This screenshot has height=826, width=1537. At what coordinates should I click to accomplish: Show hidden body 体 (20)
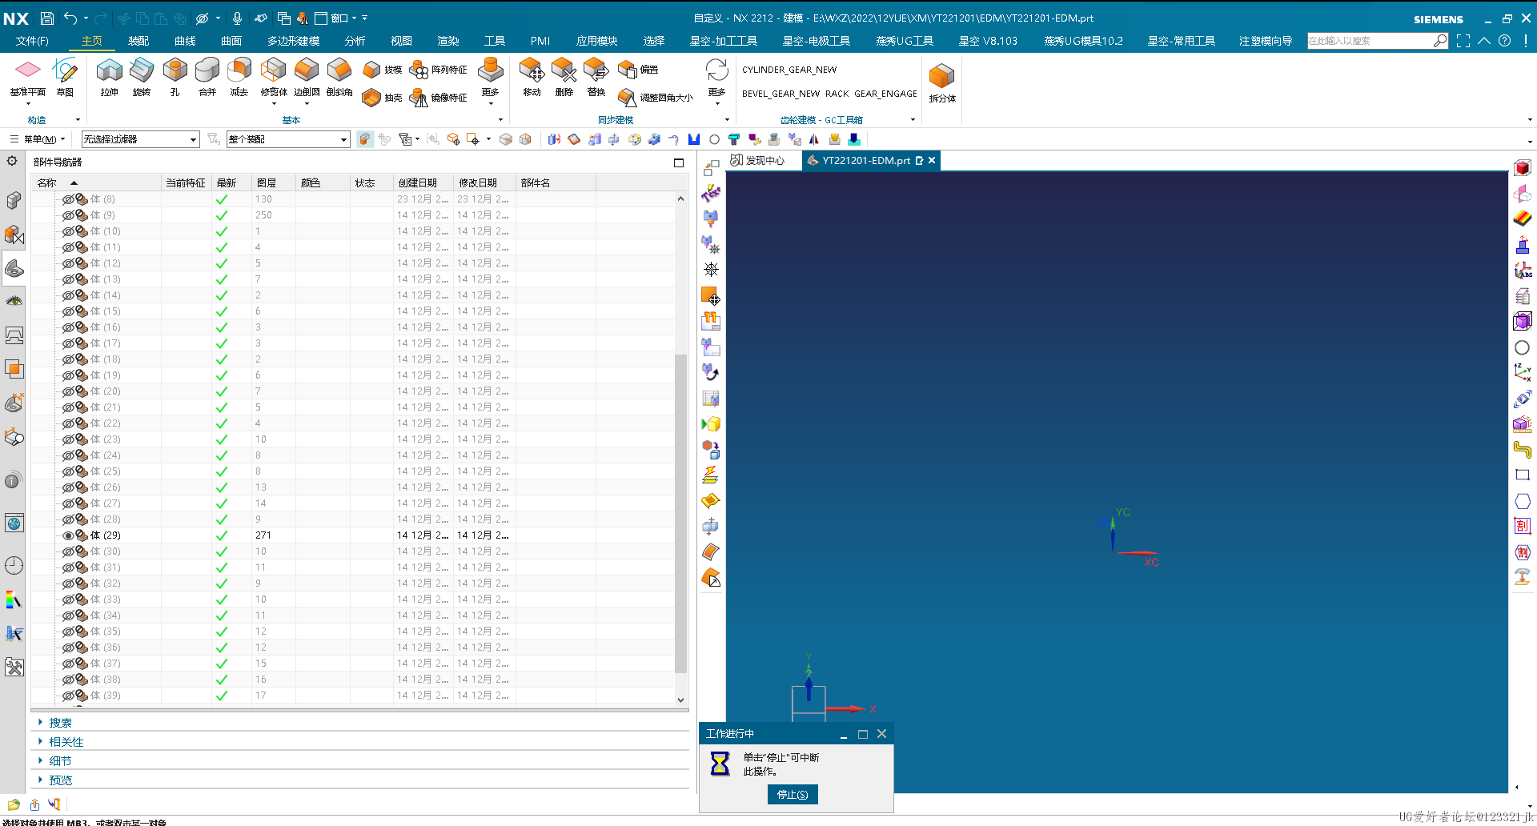pyautogui.click(x=68, y=391)
